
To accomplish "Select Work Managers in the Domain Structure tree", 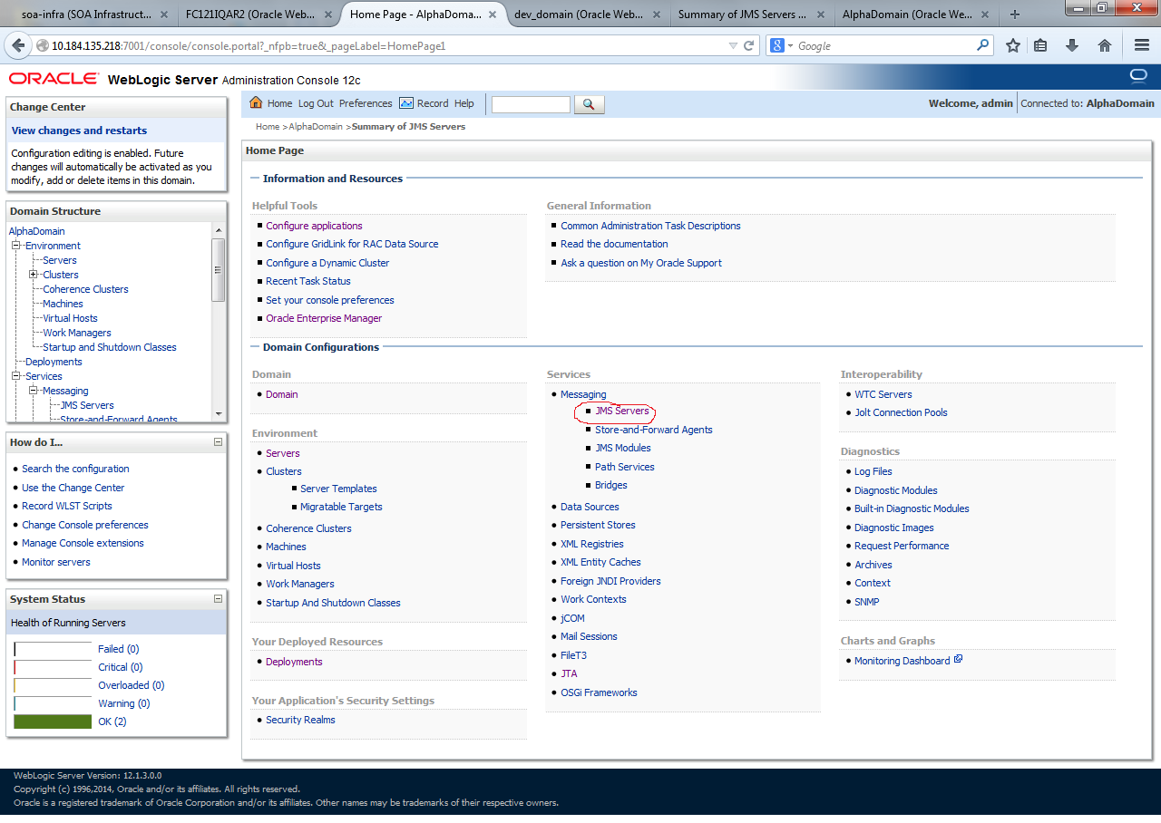I will point(77,333).
